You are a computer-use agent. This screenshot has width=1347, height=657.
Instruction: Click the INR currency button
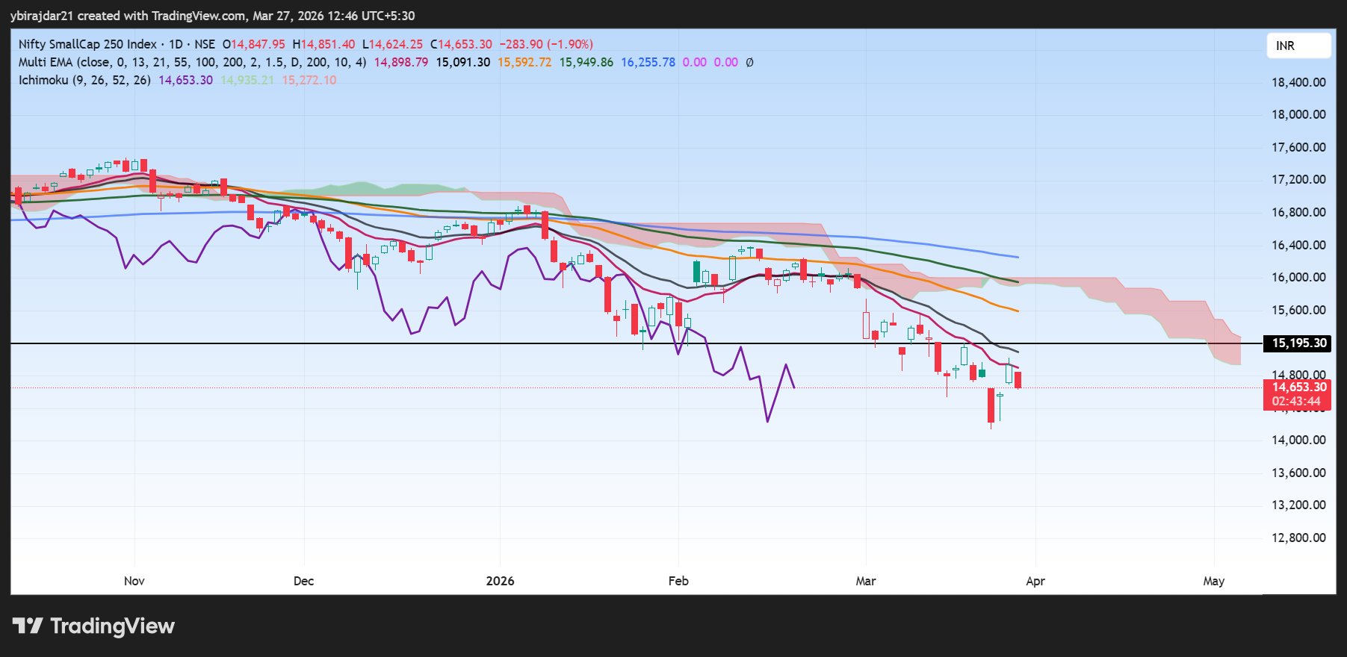[x=1298, y=46]
